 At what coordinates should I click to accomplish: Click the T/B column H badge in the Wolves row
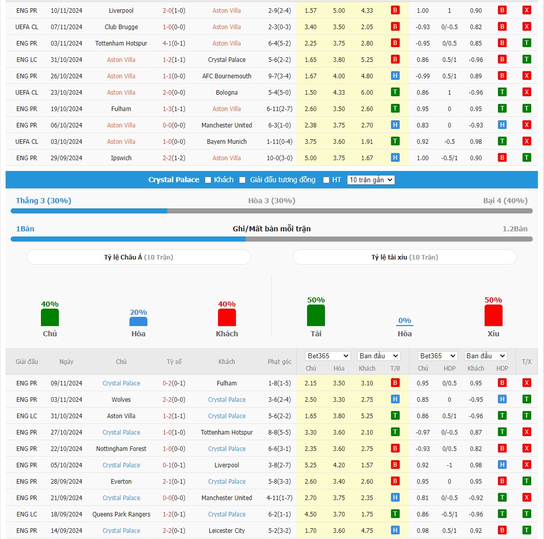395,399
